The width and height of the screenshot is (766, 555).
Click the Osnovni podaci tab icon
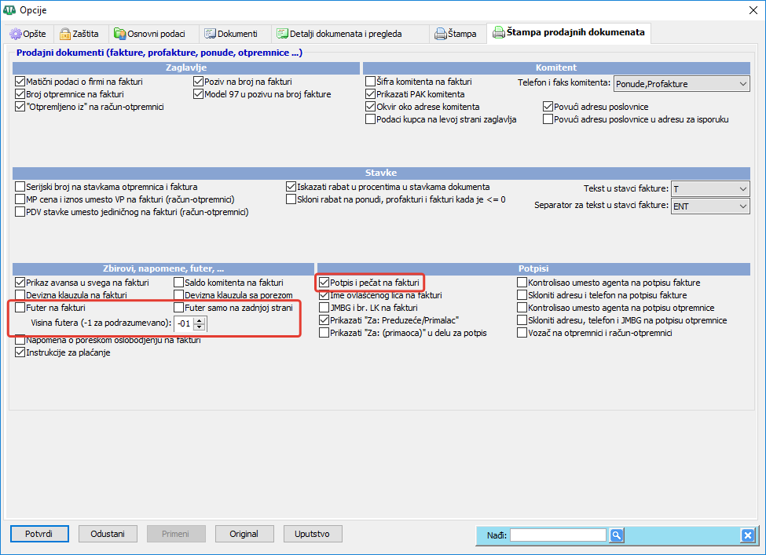(119, 34)
